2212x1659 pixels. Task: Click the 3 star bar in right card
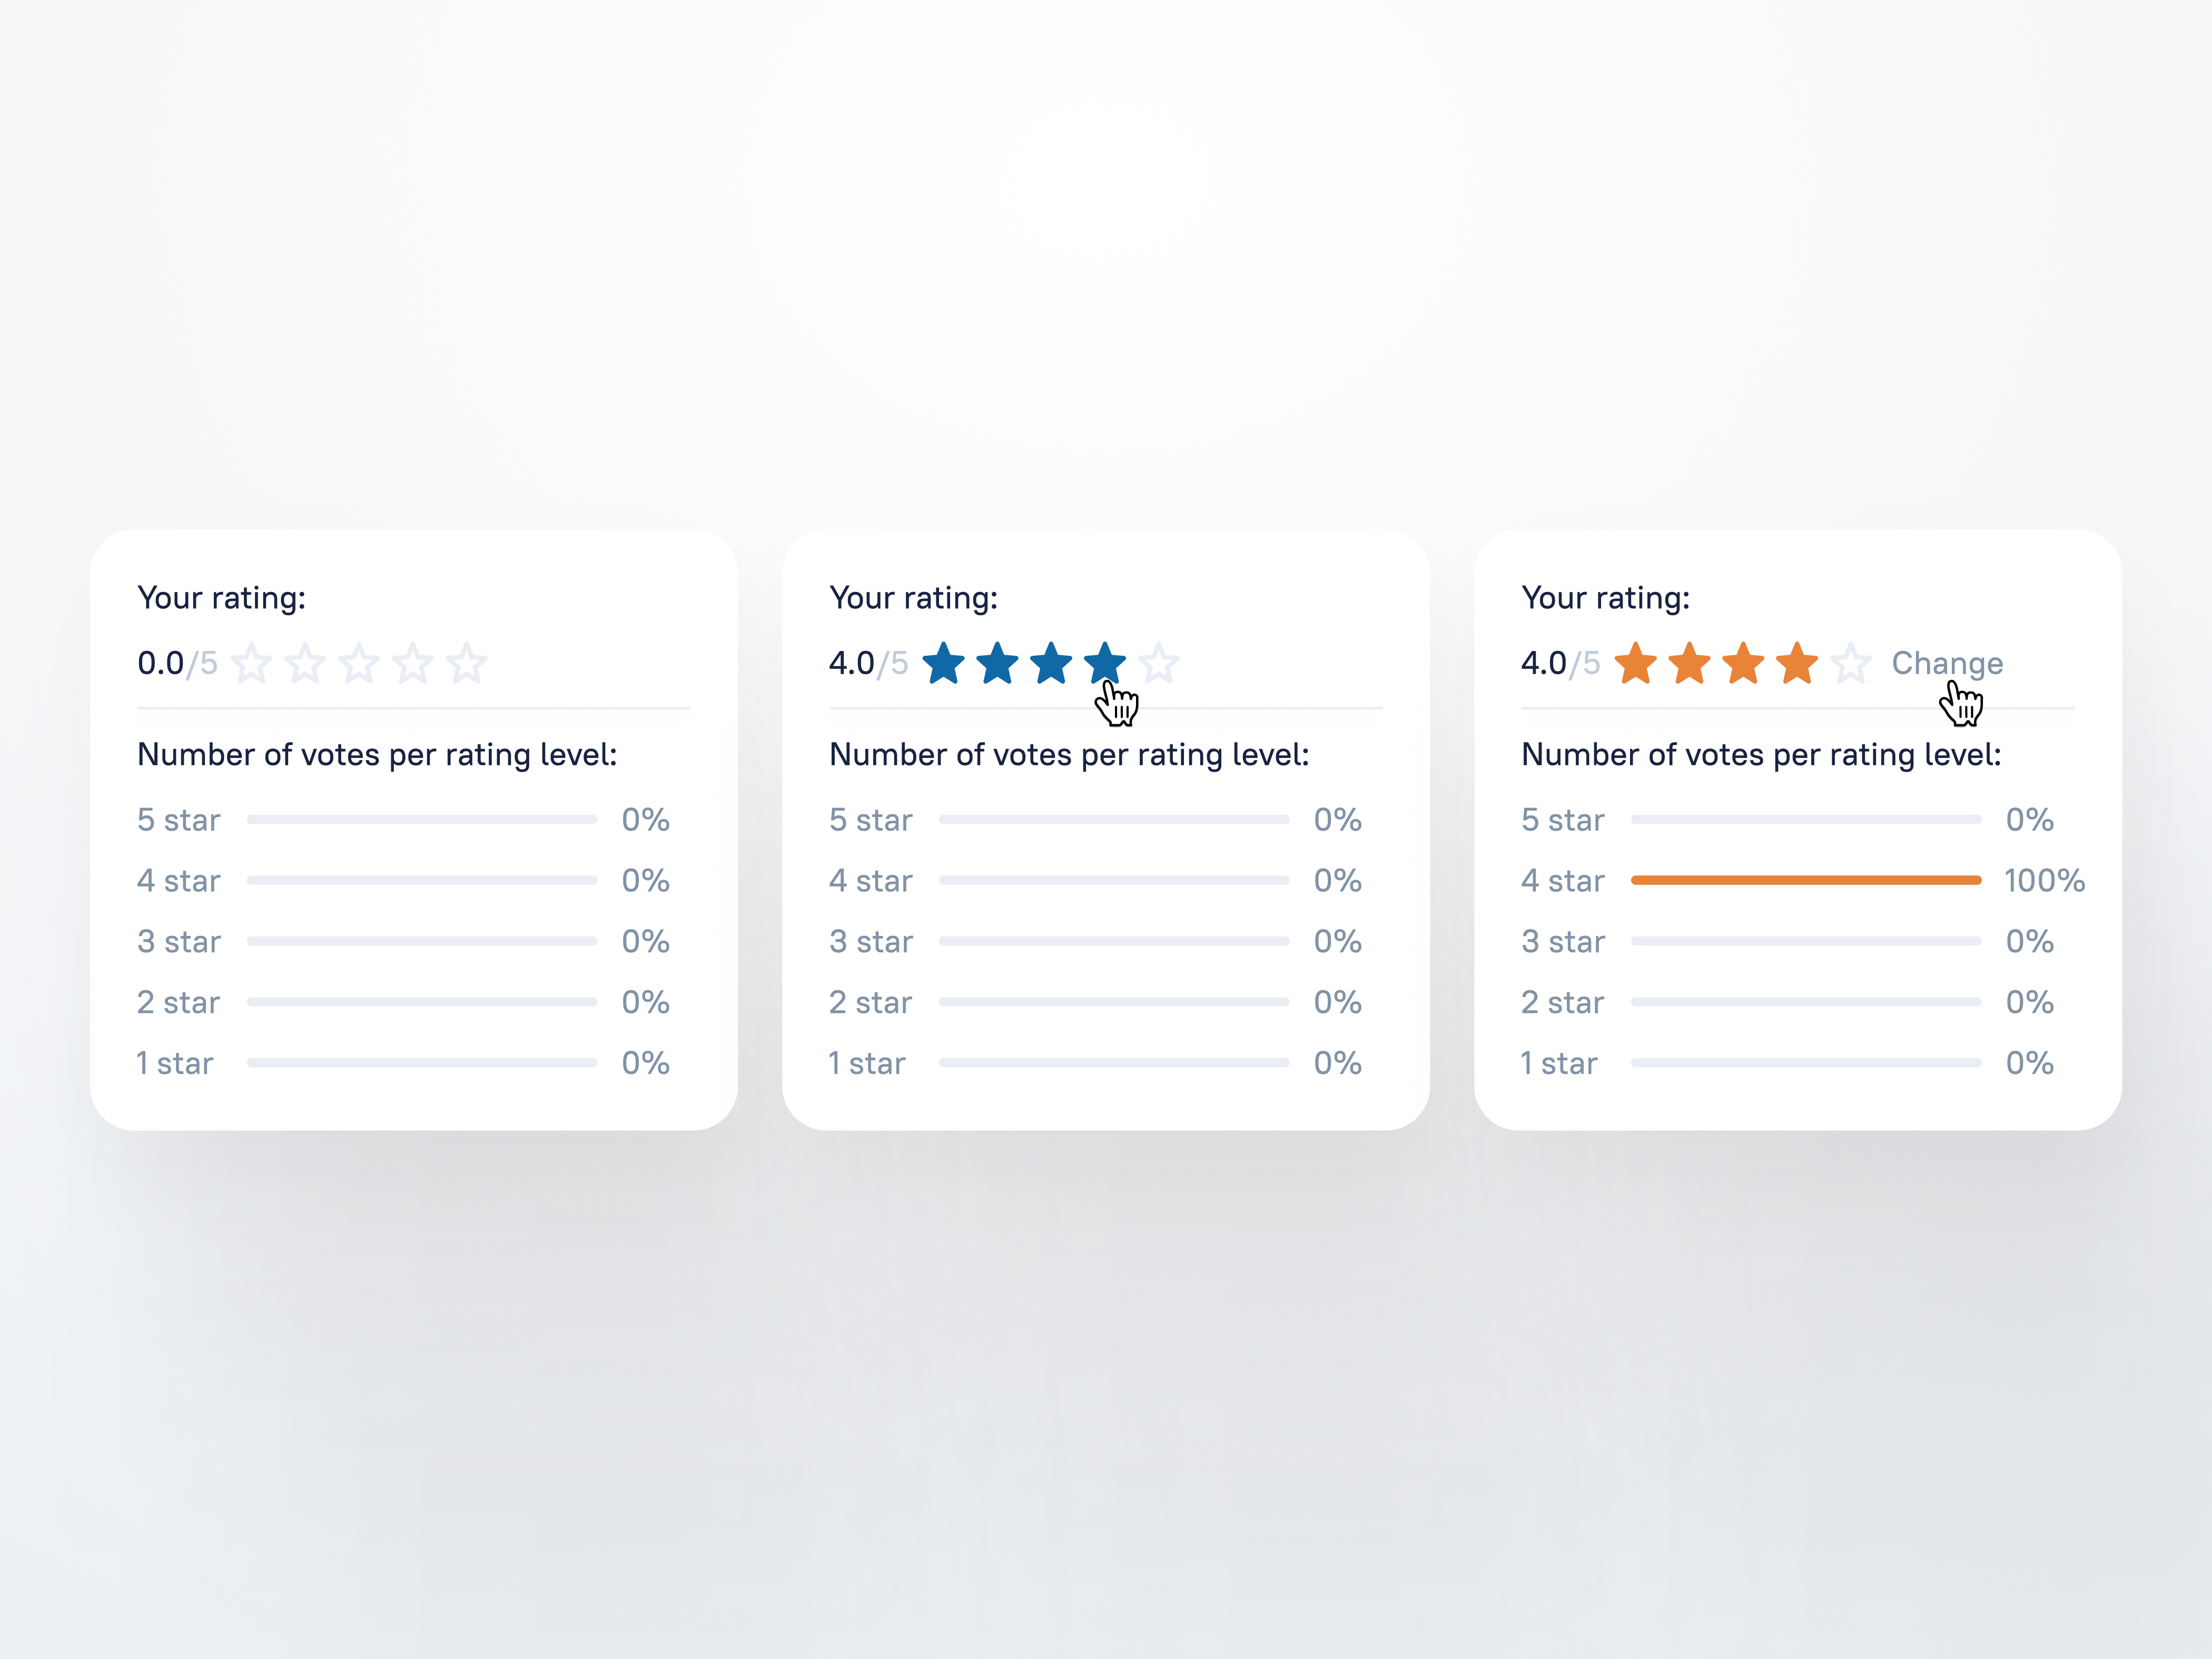[x=1805, y=941]
